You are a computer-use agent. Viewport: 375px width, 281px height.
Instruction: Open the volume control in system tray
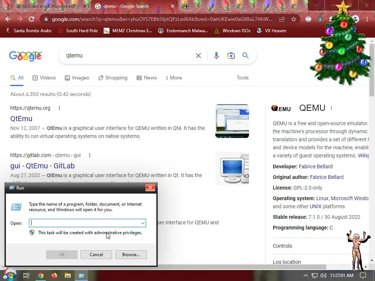(323, 276)
